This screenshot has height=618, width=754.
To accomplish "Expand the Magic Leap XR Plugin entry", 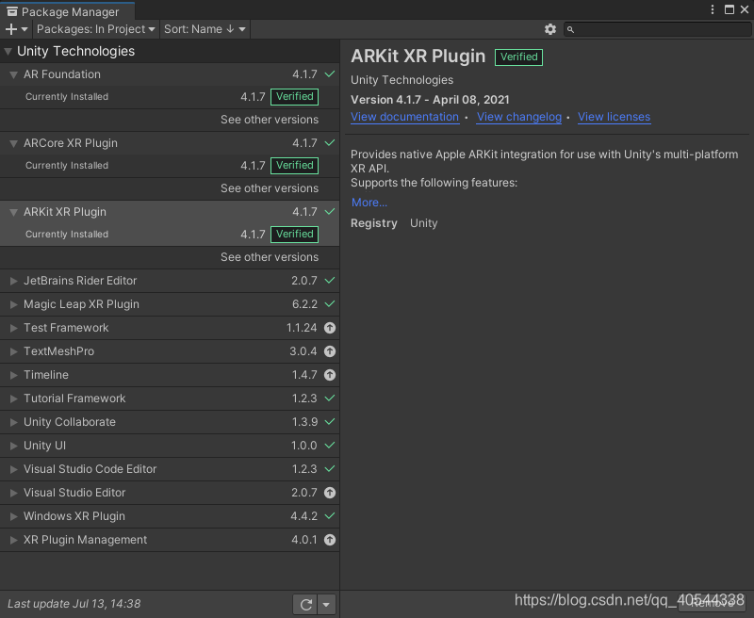I will click(x=13, y=304).
